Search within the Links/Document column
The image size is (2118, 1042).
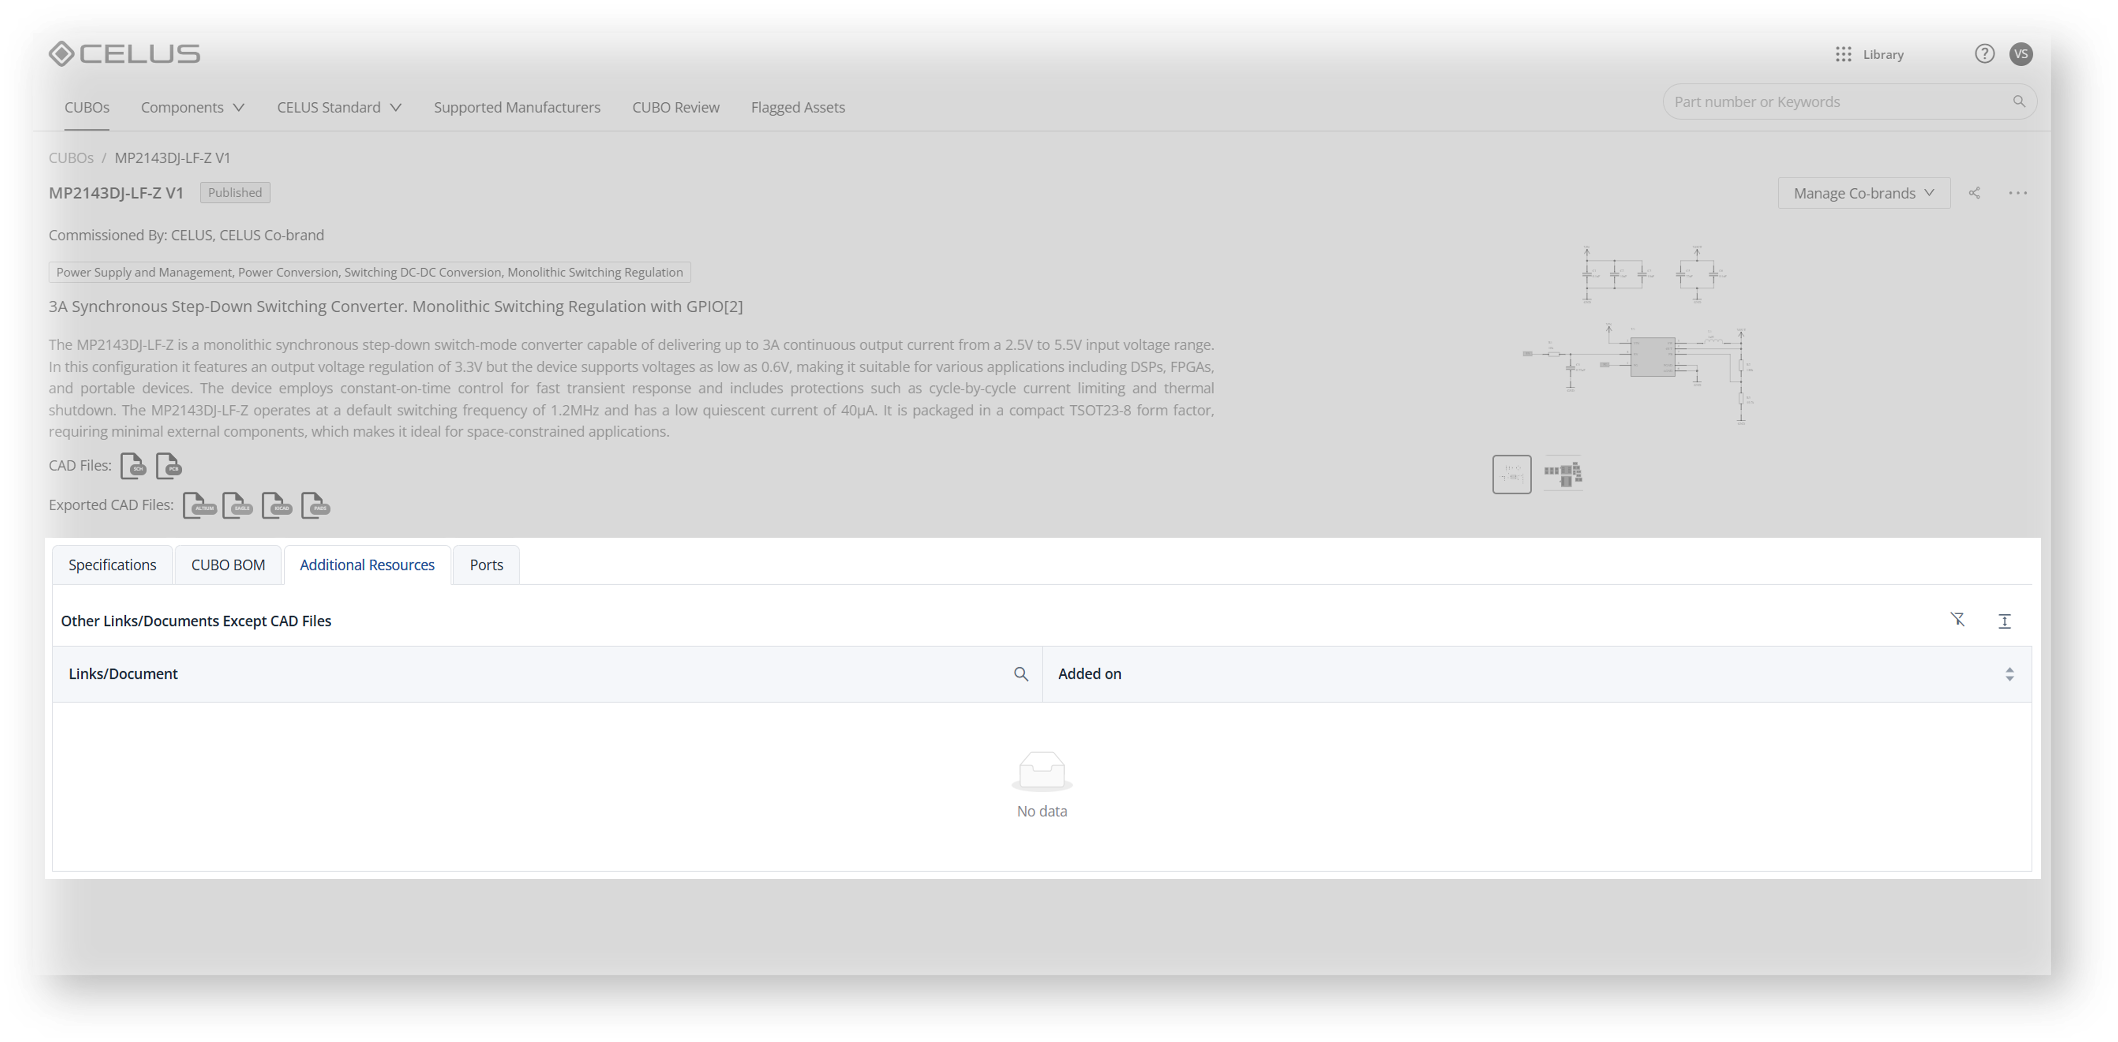tap(1021, 674)
